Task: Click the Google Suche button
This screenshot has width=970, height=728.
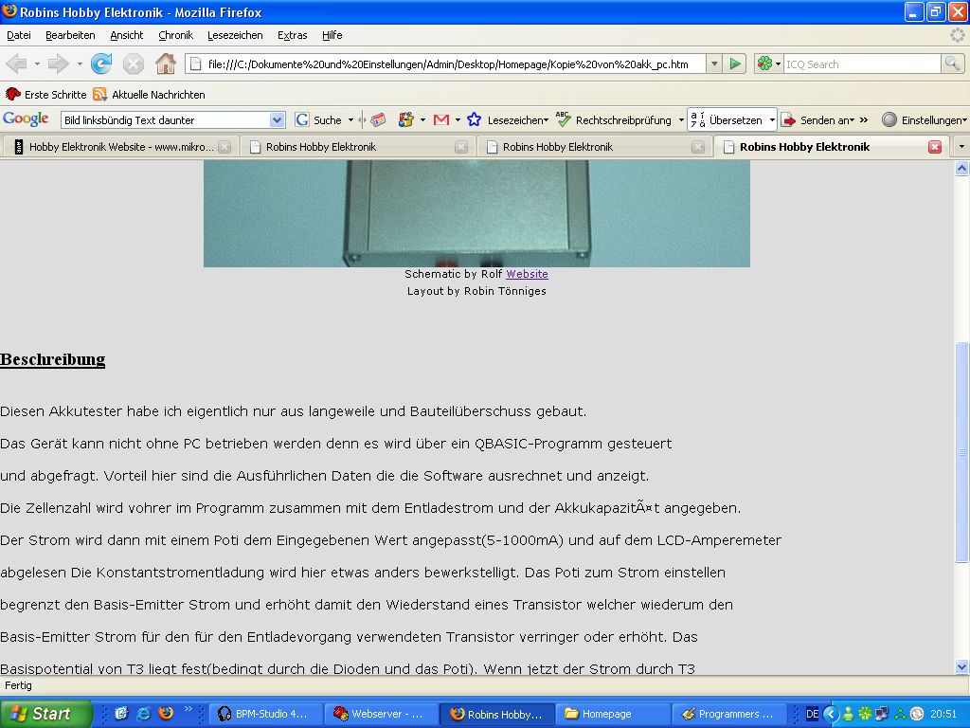Action: (x=318, y=119)
